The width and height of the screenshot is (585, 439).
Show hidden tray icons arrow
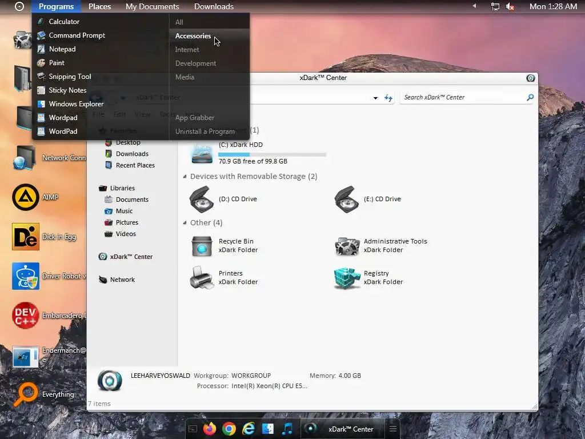pos(474,6)
